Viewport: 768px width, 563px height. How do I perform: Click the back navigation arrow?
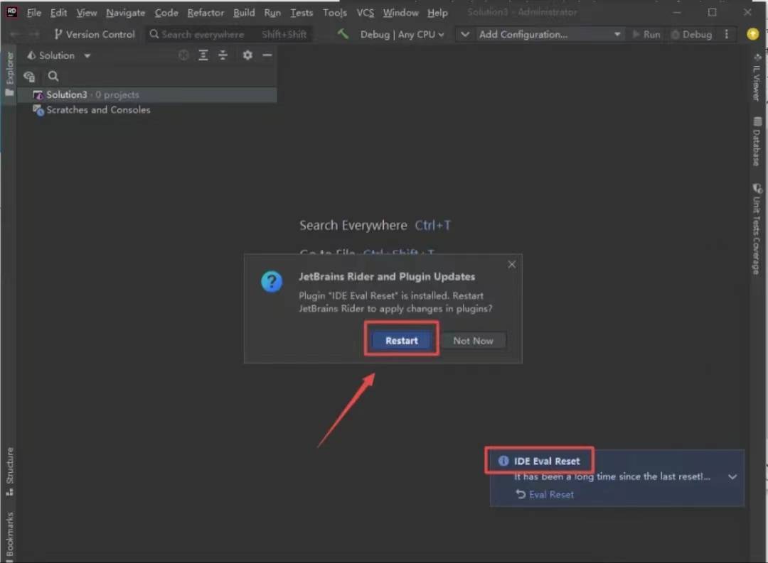click(14, 34)
